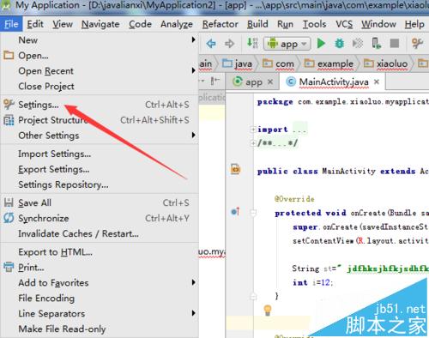Close the app editor tab
The height and width of the screenshot is (338, 429).
coord(270,82)
